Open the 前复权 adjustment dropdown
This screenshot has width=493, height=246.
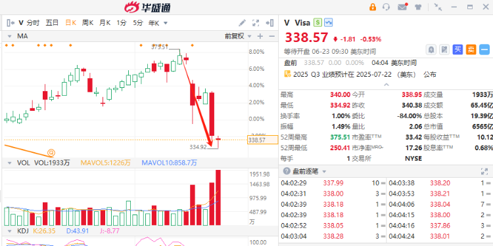[239, 36]
